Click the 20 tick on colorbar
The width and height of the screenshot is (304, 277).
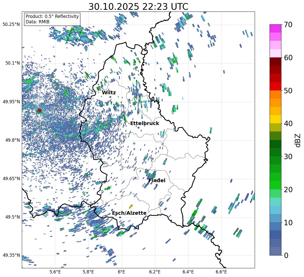[288, 190]
